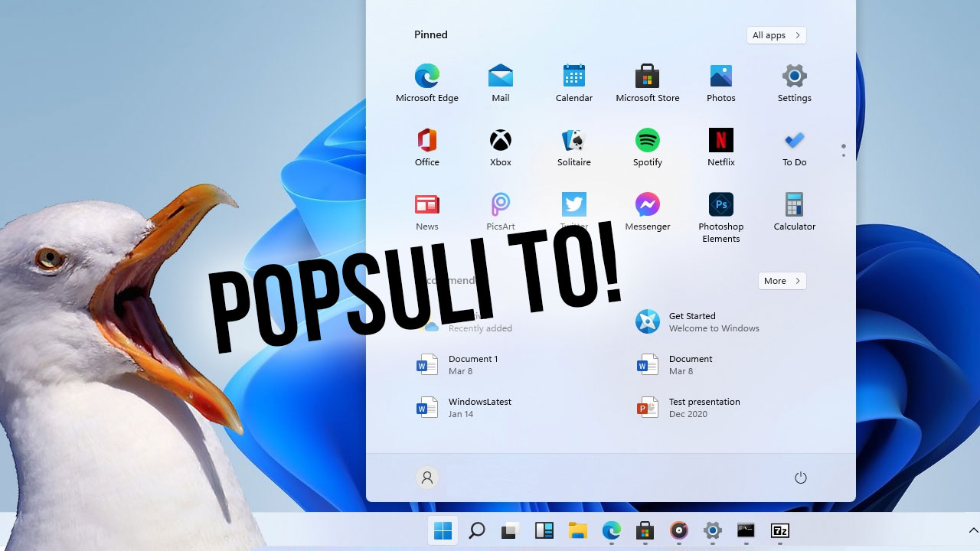Image resolution: width=980 pixels, height=551 pixels.
Task: Open the media player taskbar icon
Action: [678, 530]
